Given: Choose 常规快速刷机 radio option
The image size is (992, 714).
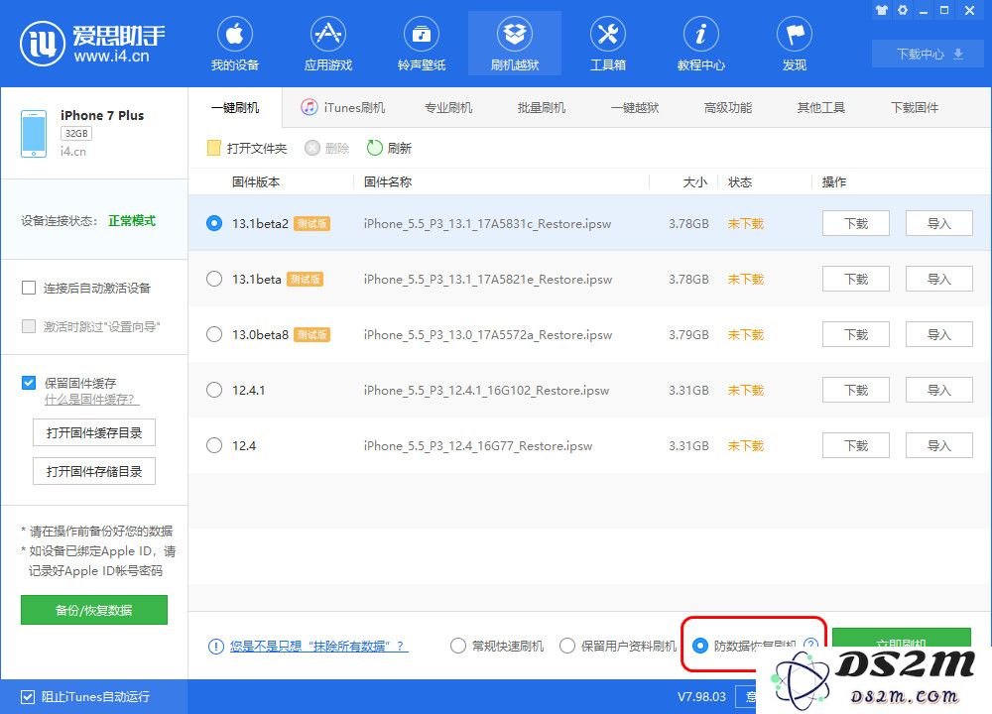Looking at the screenshot, I should tap(458, 646).
